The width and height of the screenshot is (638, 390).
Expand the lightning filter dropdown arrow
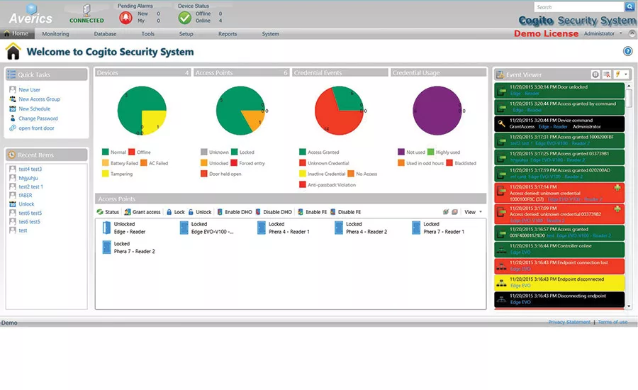(x=626, y=74)
